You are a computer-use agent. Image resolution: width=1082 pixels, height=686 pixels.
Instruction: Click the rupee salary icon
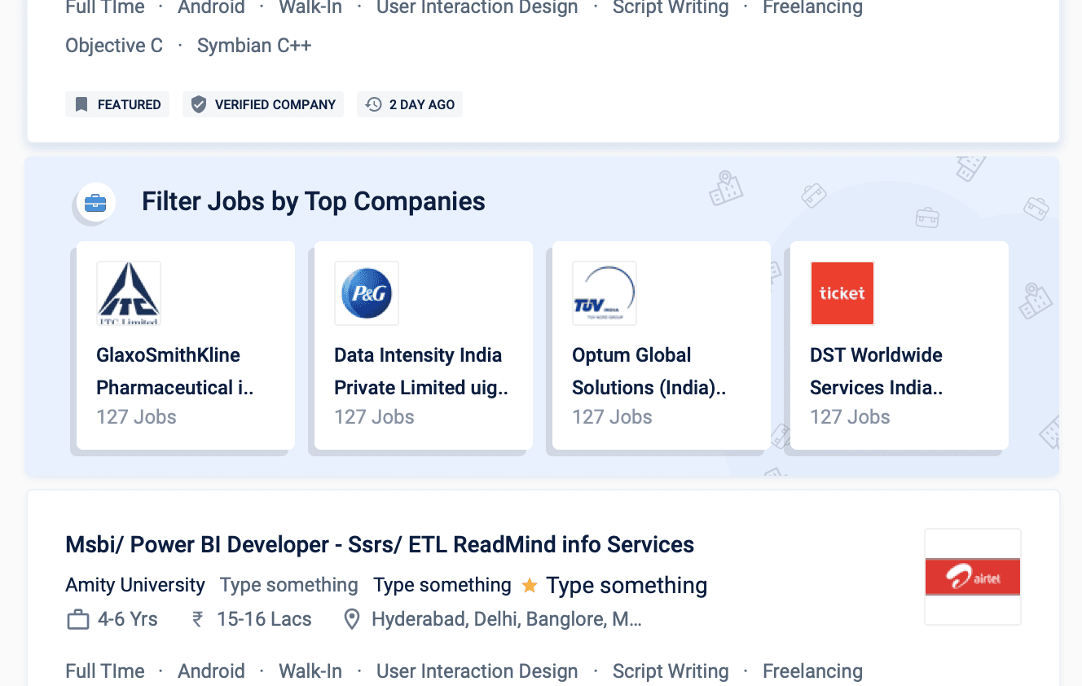click(x=197, y=619)
